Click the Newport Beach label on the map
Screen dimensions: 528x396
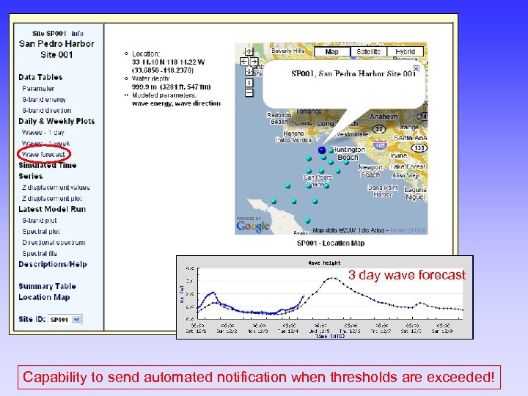[370, 171]
